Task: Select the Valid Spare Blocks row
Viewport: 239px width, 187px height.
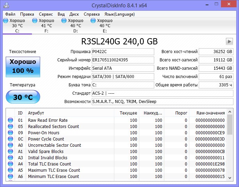Action: pos(116,151)
